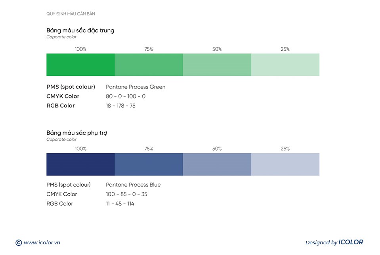Image resolution: width=380 pixels, height=255 pixels.
Task: Pick the 75% green tint swatch
Action: click(149, 64)
